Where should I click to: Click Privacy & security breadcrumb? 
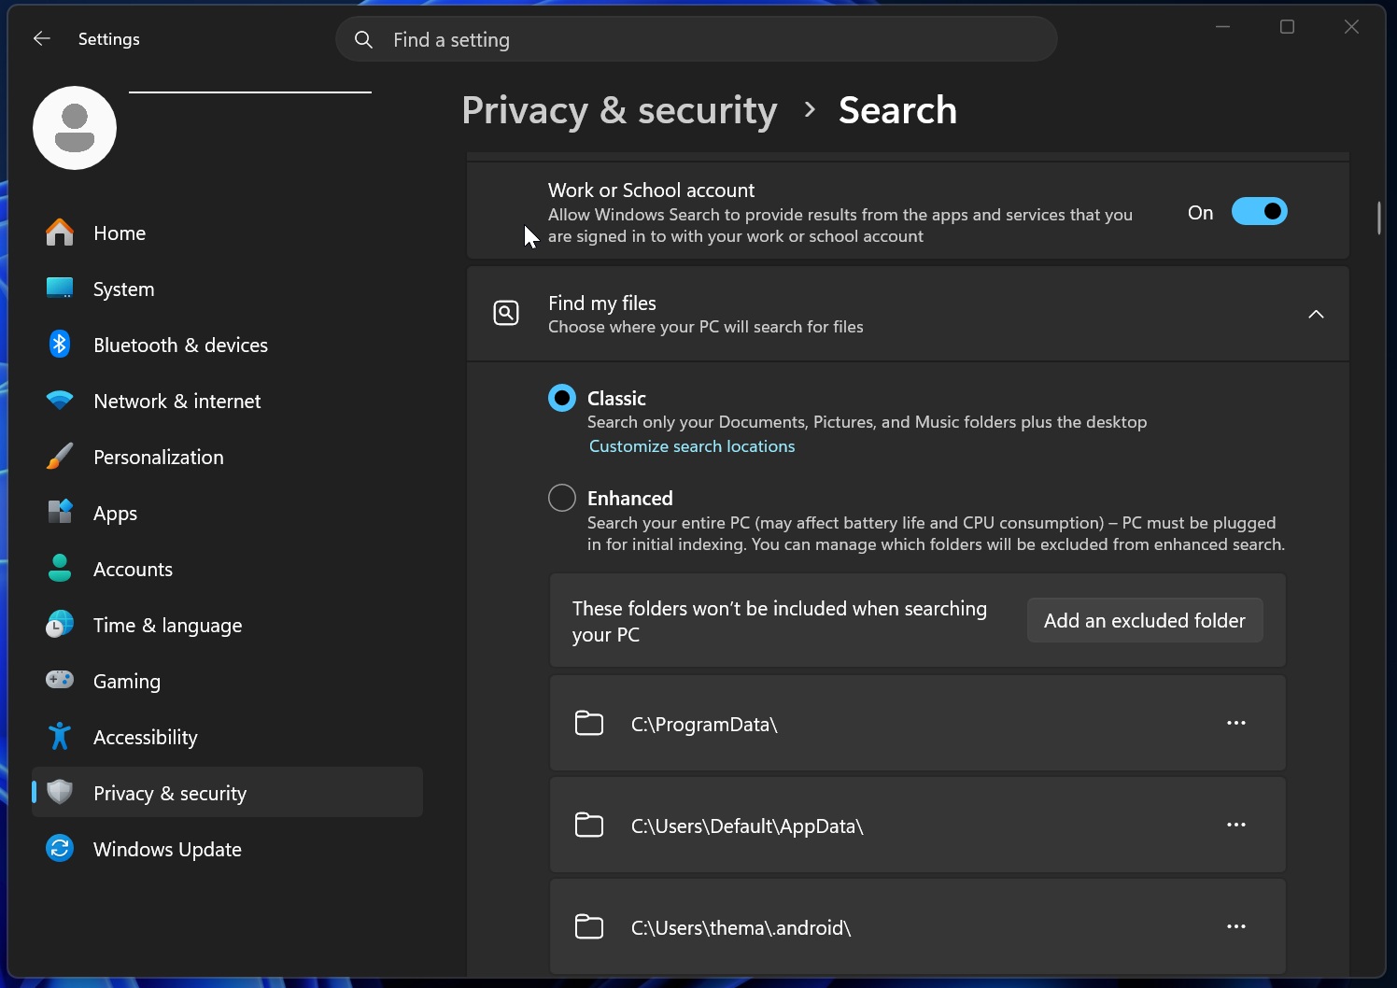point(619,110)
